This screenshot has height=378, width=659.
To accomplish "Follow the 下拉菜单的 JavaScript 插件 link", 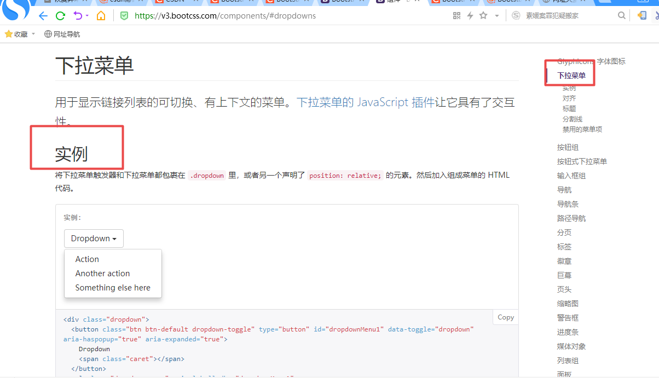I will [x=366, y=102].
